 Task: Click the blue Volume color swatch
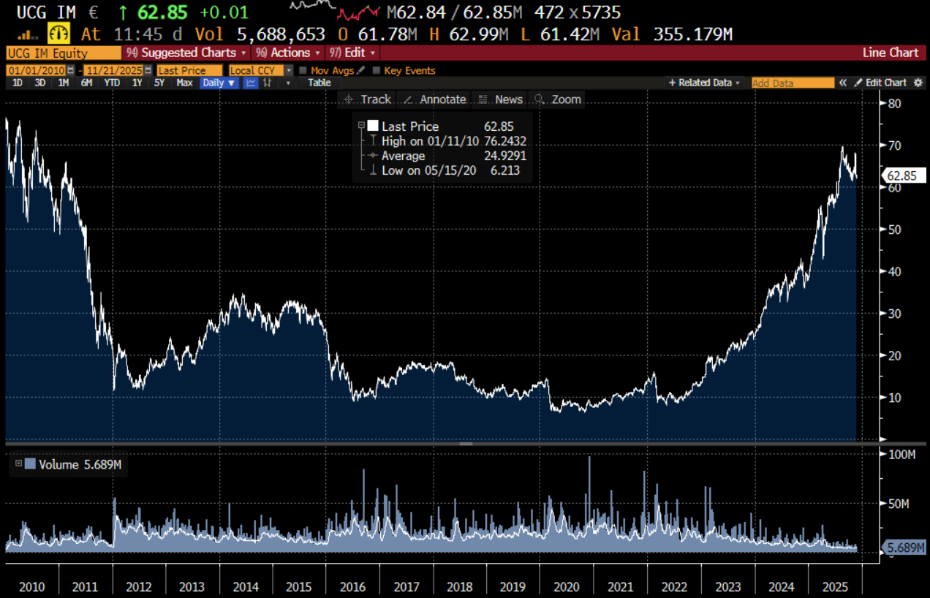coord(30,463)
